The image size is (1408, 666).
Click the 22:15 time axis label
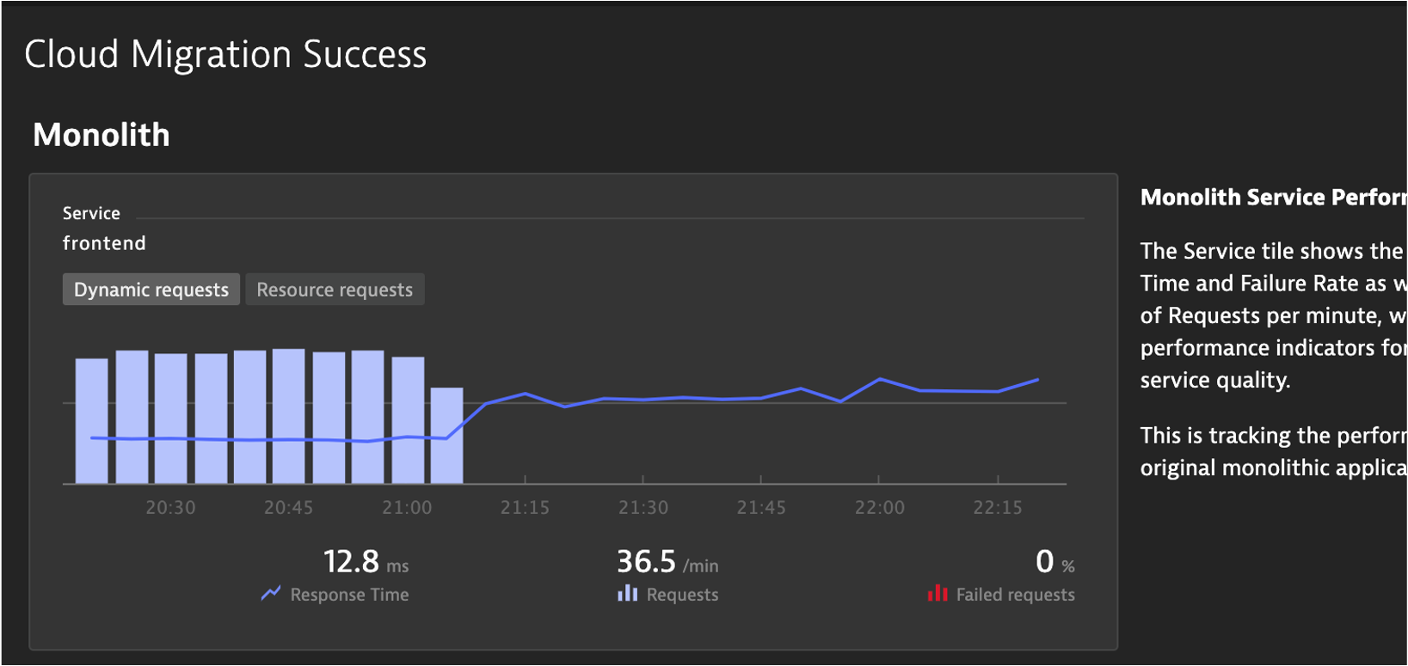point(998,508)
